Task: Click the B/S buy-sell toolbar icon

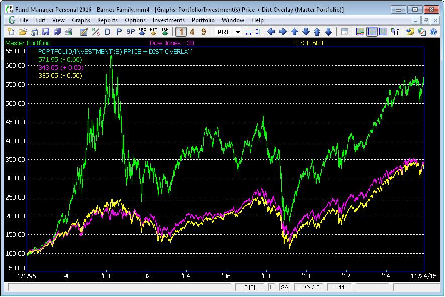Action: tap(96, 32)
